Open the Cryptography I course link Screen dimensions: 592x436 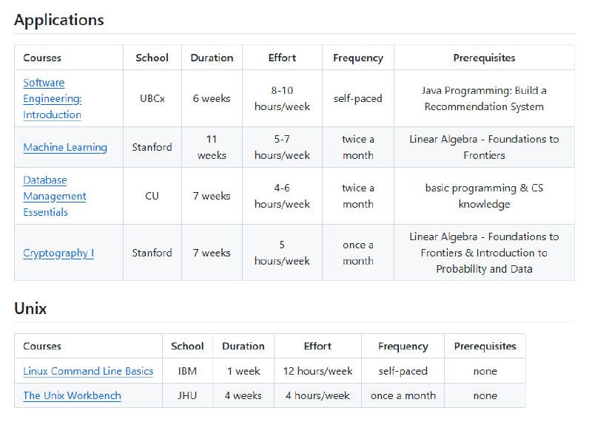click(x=58, y=253)
